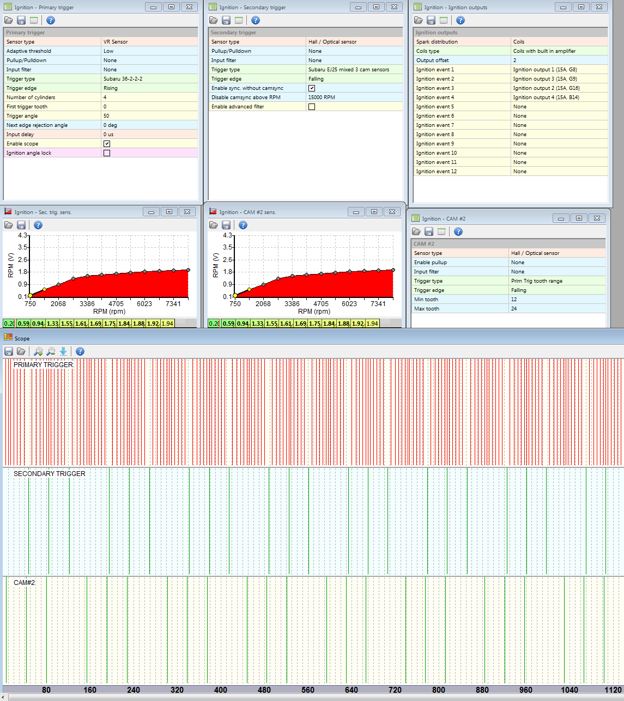Click zoom out magnifier in Scope toolbar
Image resolution: width=624 pixels, height=701 pixels.
pos(51,351)
